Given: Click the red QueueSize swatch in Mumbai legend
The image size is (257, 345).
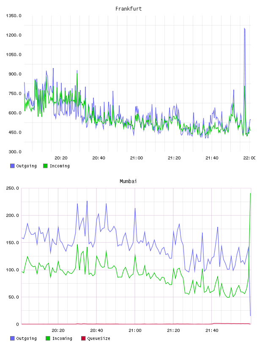Looking at the screenshot, I should pos(83,338).
